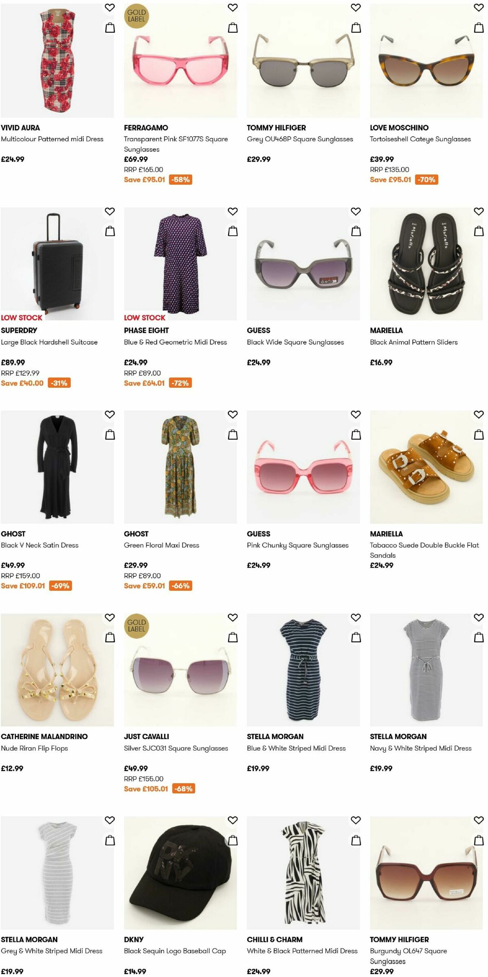This screenshot has height=977, width=488.
Task: Select the heart icon on Tommy Hilfiger Grey sunglasses
Action: pyautogui.click(x=355, y=8)
